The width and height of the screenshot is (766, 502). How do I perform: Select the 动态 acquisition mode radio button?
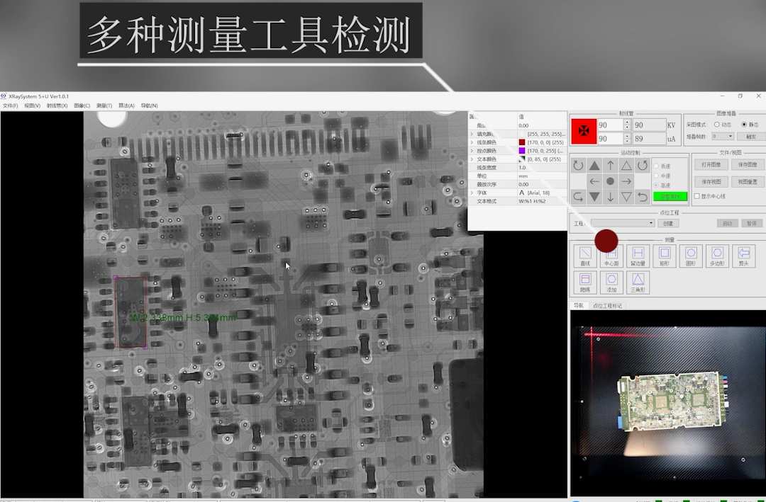pyautogui.click(x=717, y=125)
